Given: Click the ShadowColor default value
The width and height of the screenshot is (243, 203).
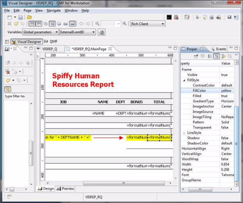Looking at the screenshot, I should (227, 143).
